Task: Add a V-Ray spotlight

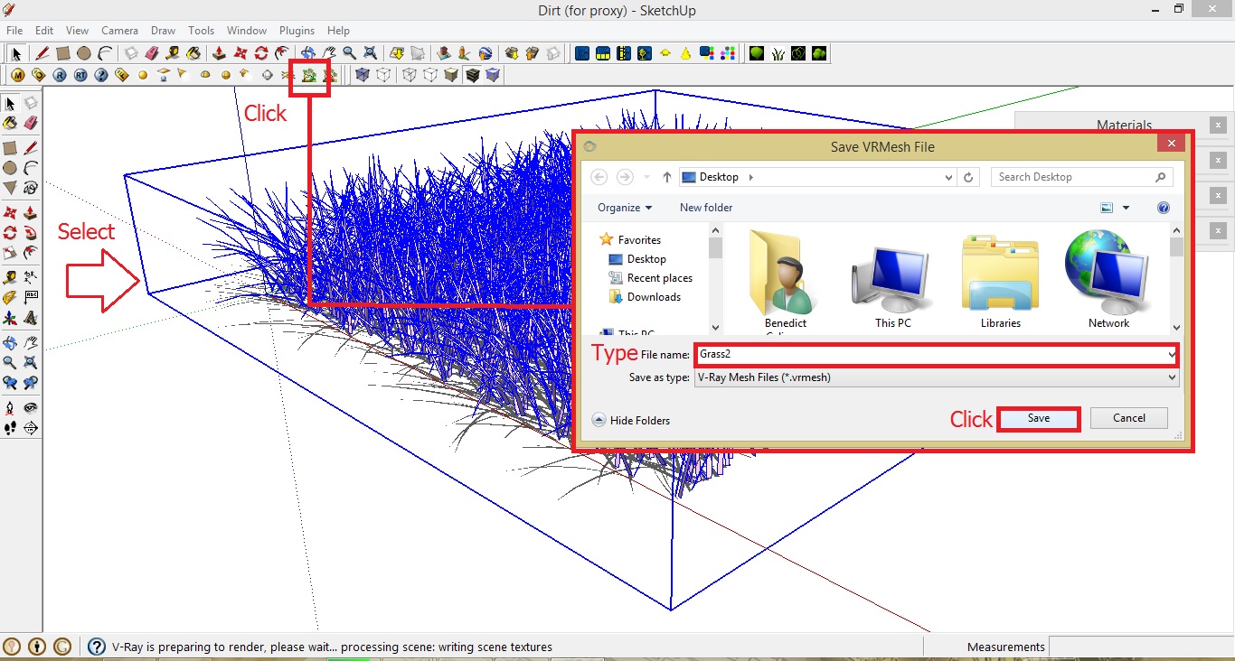Action: tap(182, 74)
